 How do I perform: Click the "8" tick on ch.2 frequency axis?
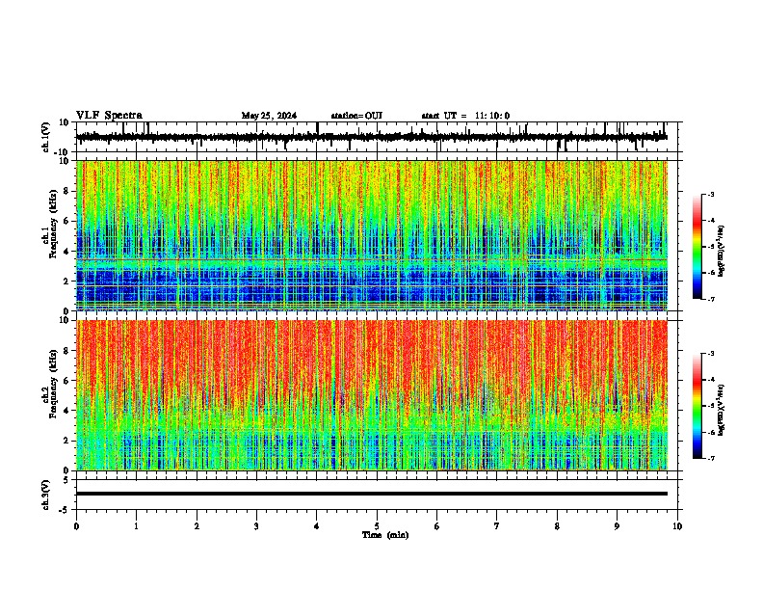[x=67, y=351]
